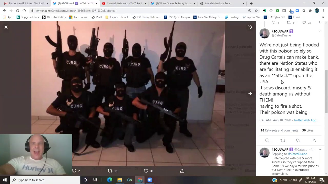Go to next photo with right arrow
Screen dimensions: 328x184
click(x=250, y=94)
